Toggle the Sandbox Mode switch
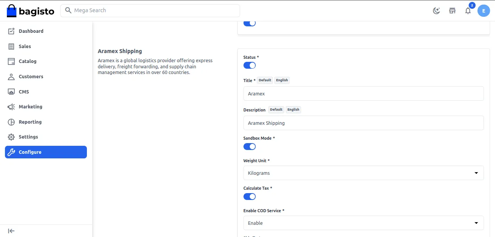 (x=250, y=147)
